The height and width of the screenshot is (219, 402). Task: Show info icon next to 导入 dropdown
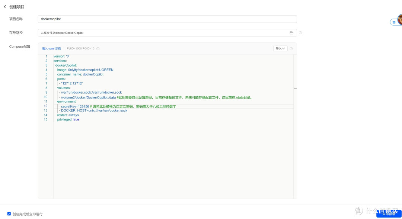tap(291, 49)
